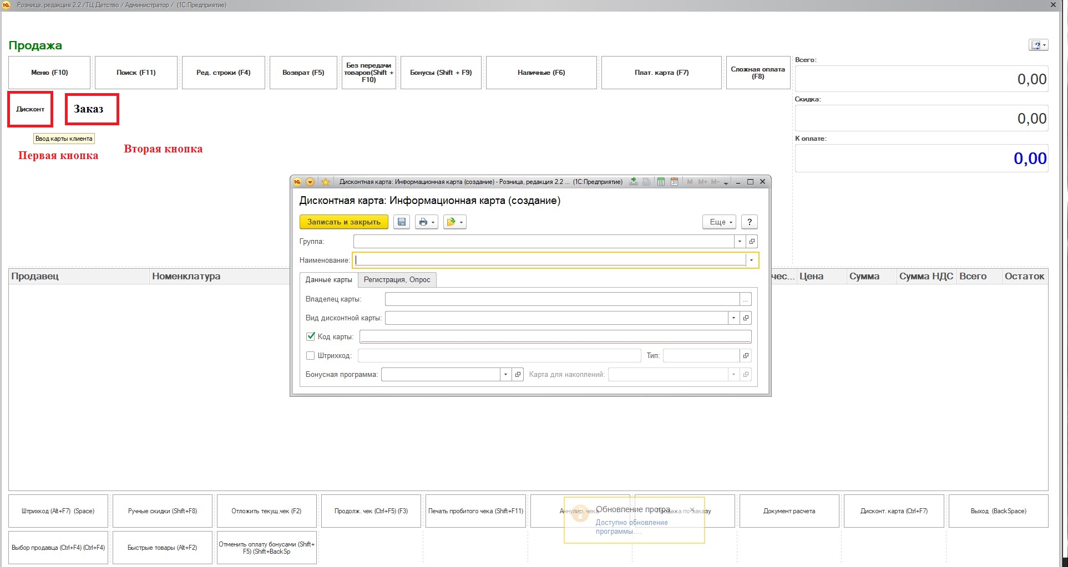
Task: Click the Дисконт button
Action: pyautogui.click(x=30, y=109)
